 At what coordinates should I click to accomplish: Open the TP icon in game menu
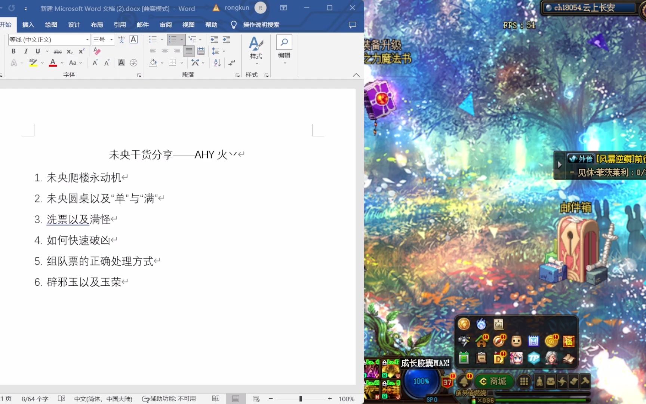click(x=534, y=359)
